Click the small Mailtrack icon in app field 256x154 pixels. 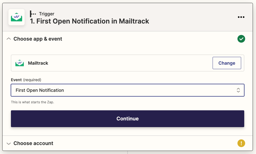coord(20,63)
